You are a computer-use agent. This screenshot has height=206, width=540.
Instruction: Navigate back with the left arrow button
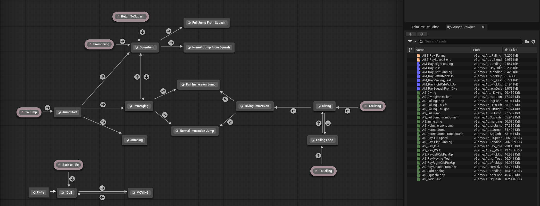pos(411,34)
